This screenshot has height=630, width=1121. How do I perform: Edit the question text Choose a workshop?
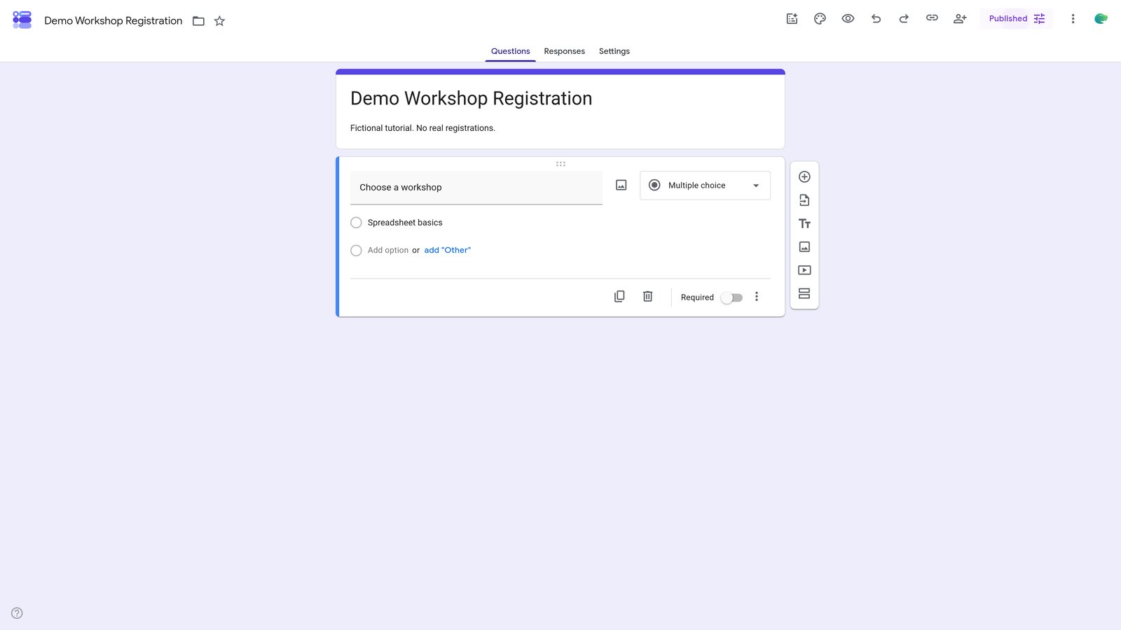click(476, 188)
